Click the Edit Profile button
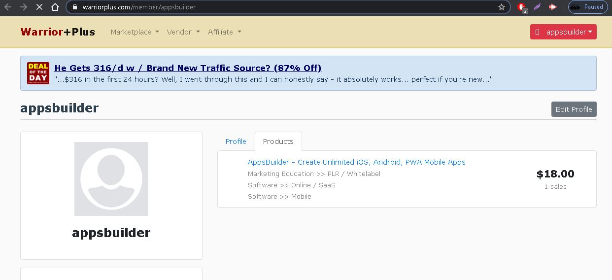Viewport: 612px width, 280px height. pos(574,109)
